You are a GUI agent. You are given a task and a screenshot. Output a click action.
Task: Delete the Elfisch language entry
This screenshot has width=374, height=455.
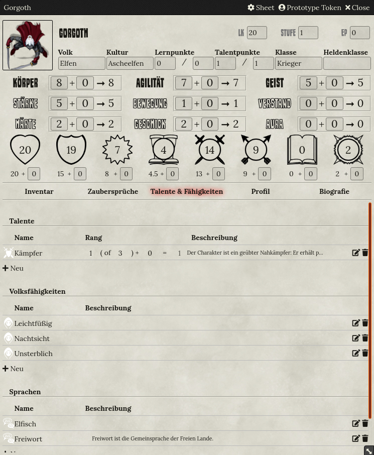365,424
